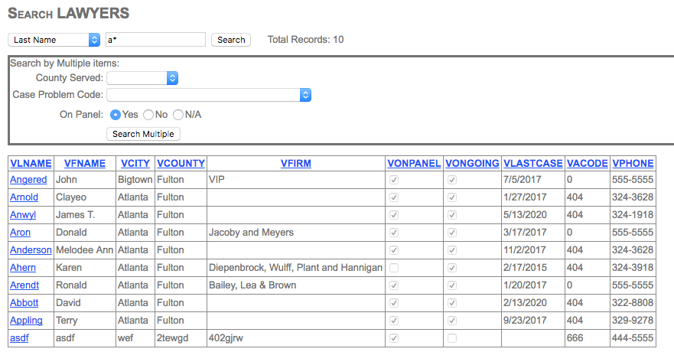Open the Last Name search field dropdown
Screen dimensions: 674x352
coord(54,40)
